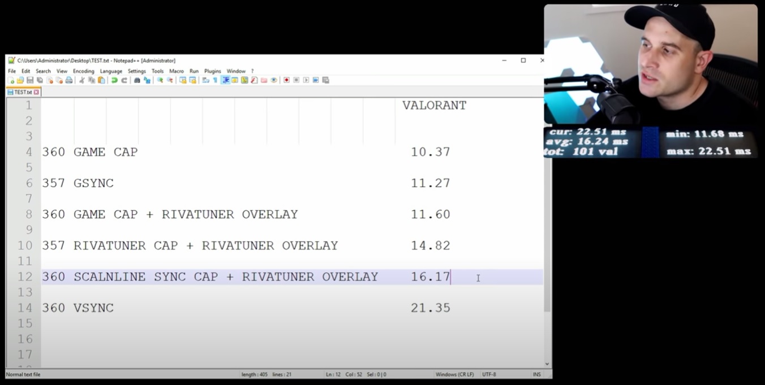Screen dimensions: 765x385
Task: Open the View menu
Action: pos(62,71)
